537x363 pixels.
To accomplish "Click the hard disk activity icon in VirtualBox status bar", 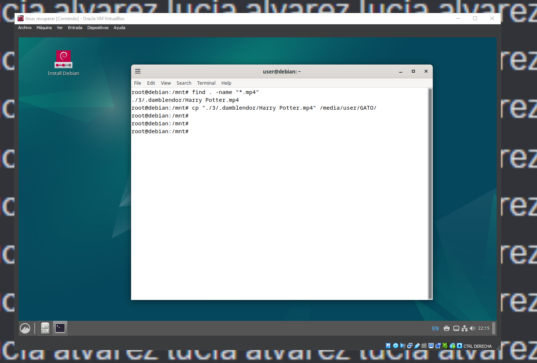I will (x=388, y=346).
